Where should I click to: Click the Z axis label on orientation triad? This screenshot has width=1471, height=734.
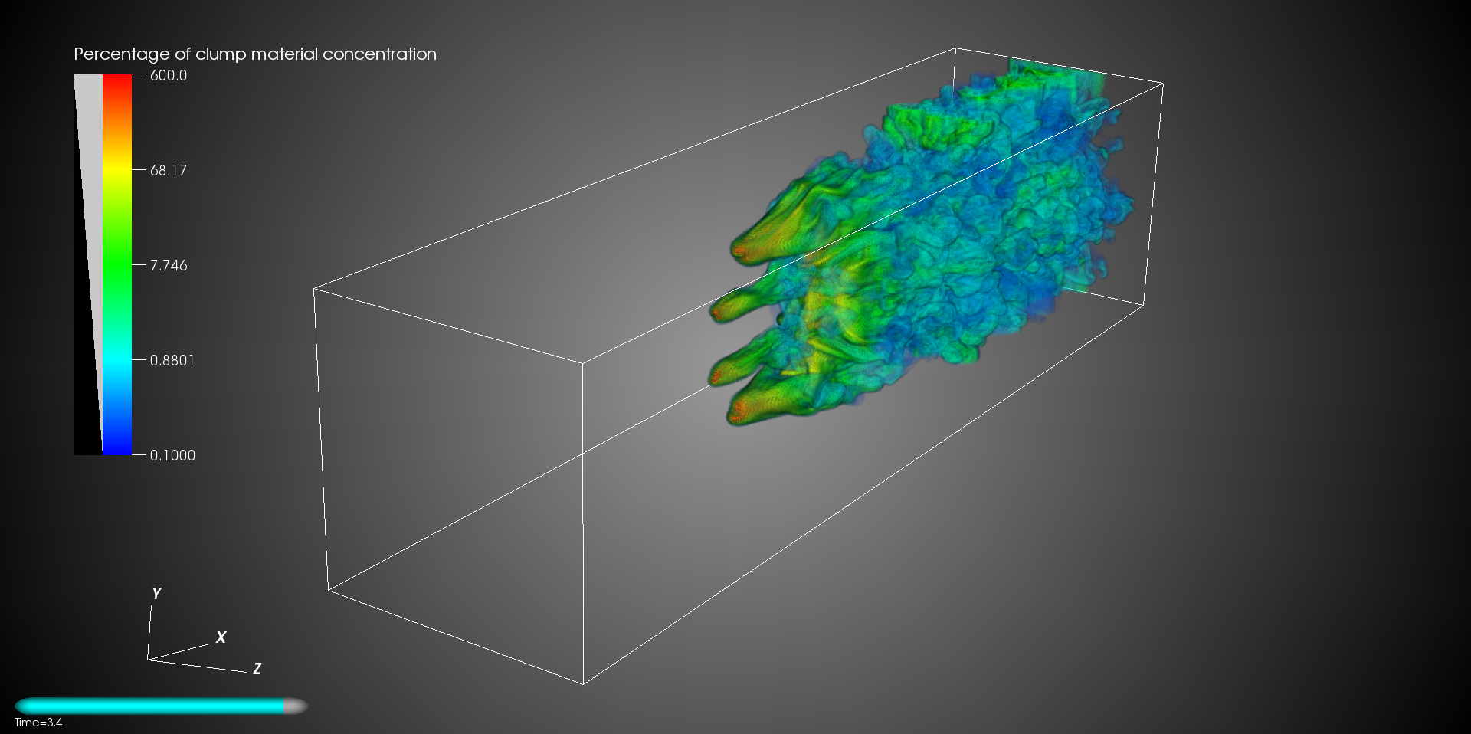[x=257, y=669]
